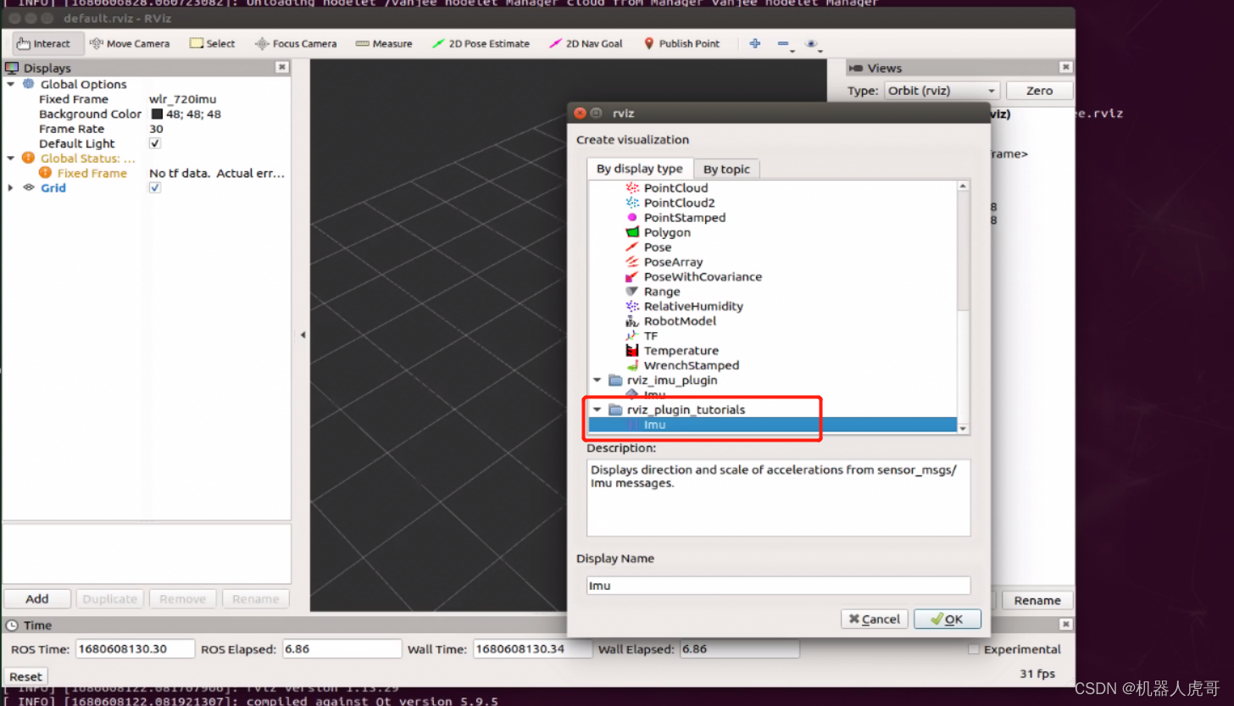Switch to the By display type tab
This screenshot has height=706, width=1234.
click(x=640, y=169)
